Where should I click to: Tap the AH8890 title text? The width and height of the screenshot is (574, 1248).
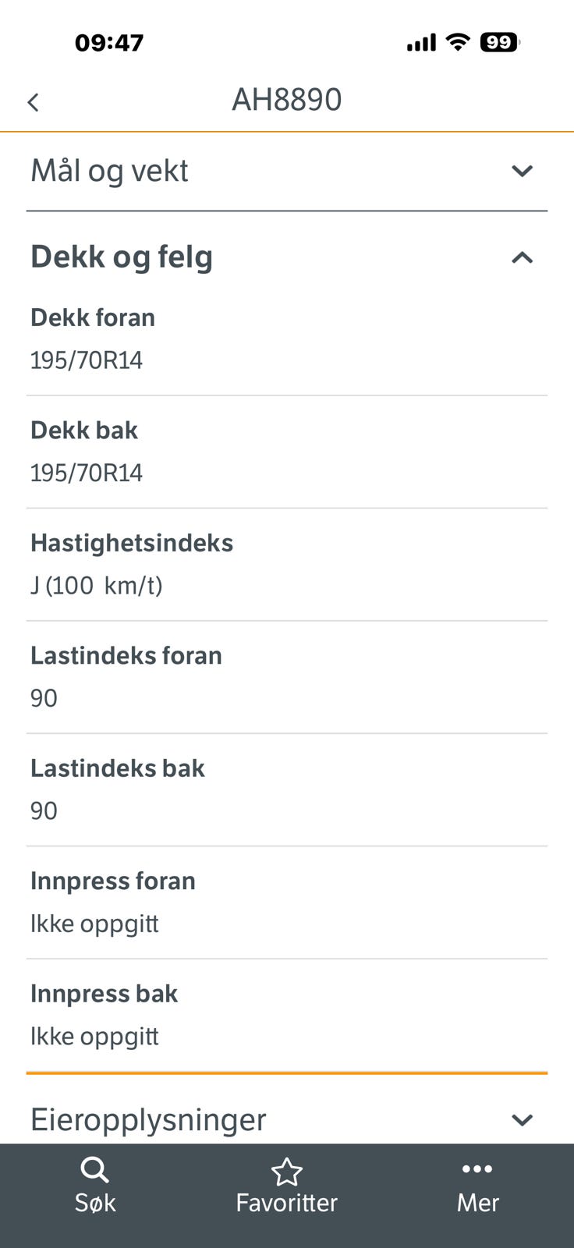tap(286, 100)
